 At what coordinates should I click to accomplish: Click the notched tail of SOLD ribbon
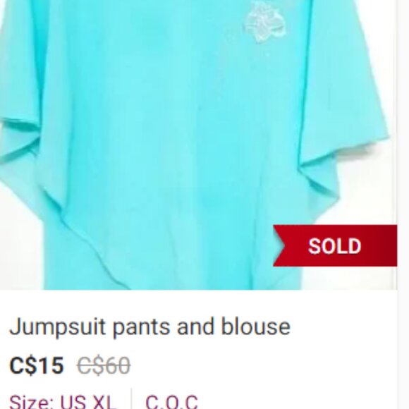(x=279, y=245)
